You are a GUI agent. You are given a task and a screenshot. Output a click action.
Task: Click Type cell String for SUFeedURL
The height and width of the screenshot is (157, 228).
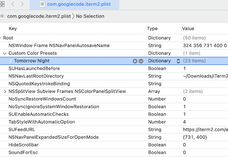pos(155,130)
